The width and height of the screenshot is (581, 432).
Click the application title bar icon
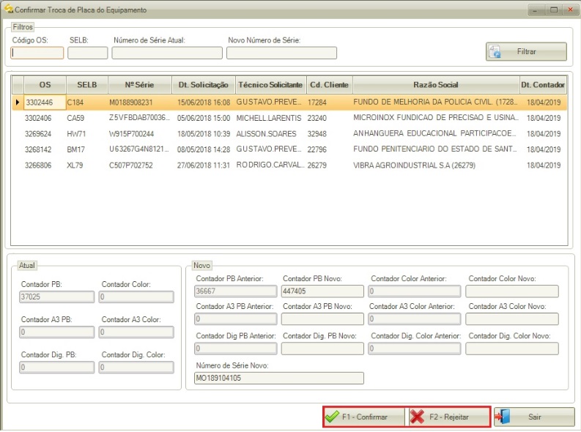(8, 9)
